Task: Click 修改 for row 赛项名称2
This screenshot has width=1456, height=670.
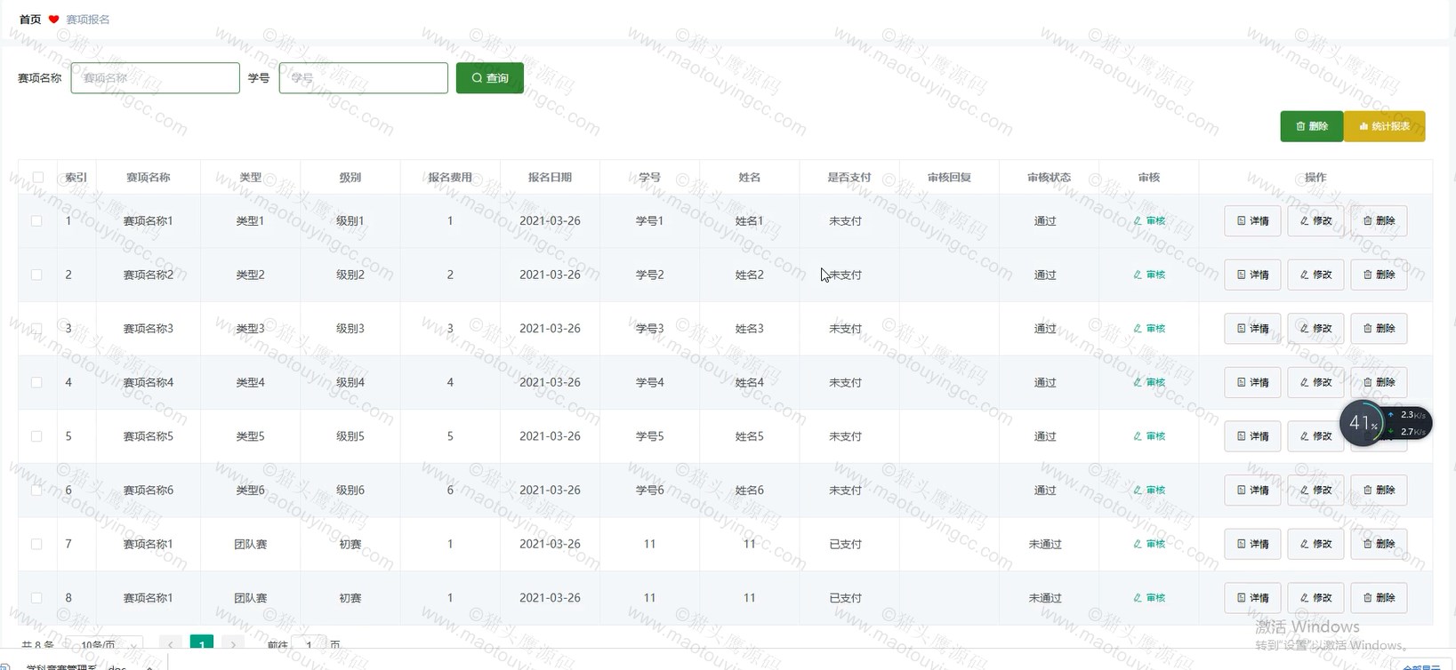Action: 1315,275
